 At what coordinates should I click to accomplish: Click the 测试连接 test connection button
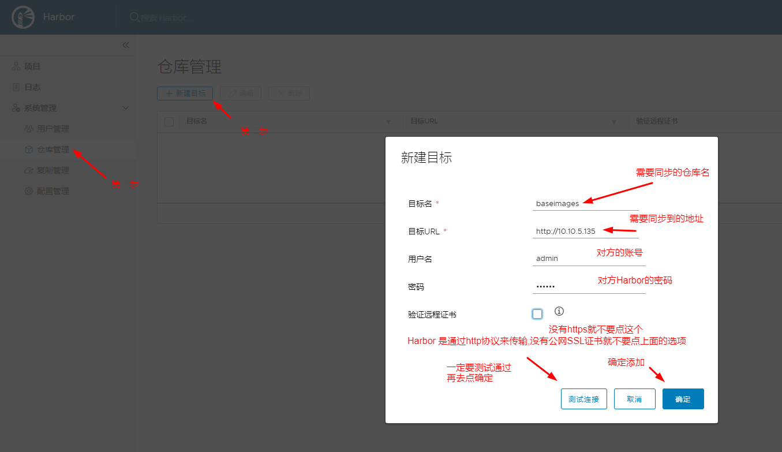pos(583,399)
